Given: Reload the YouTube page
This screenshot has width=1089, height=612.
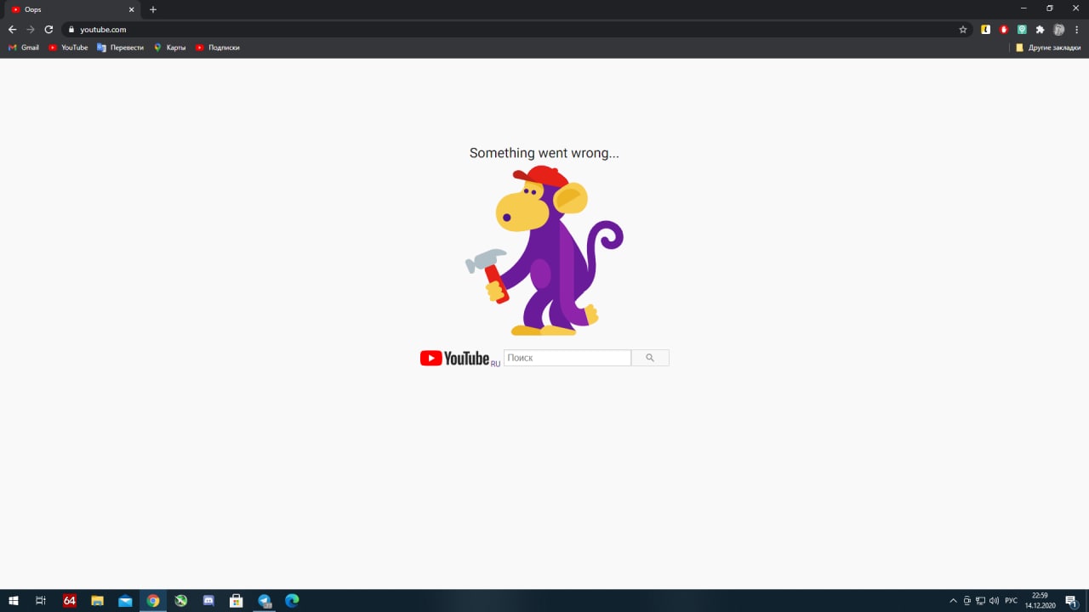Looking at the screenshot, I should [48, 29].
